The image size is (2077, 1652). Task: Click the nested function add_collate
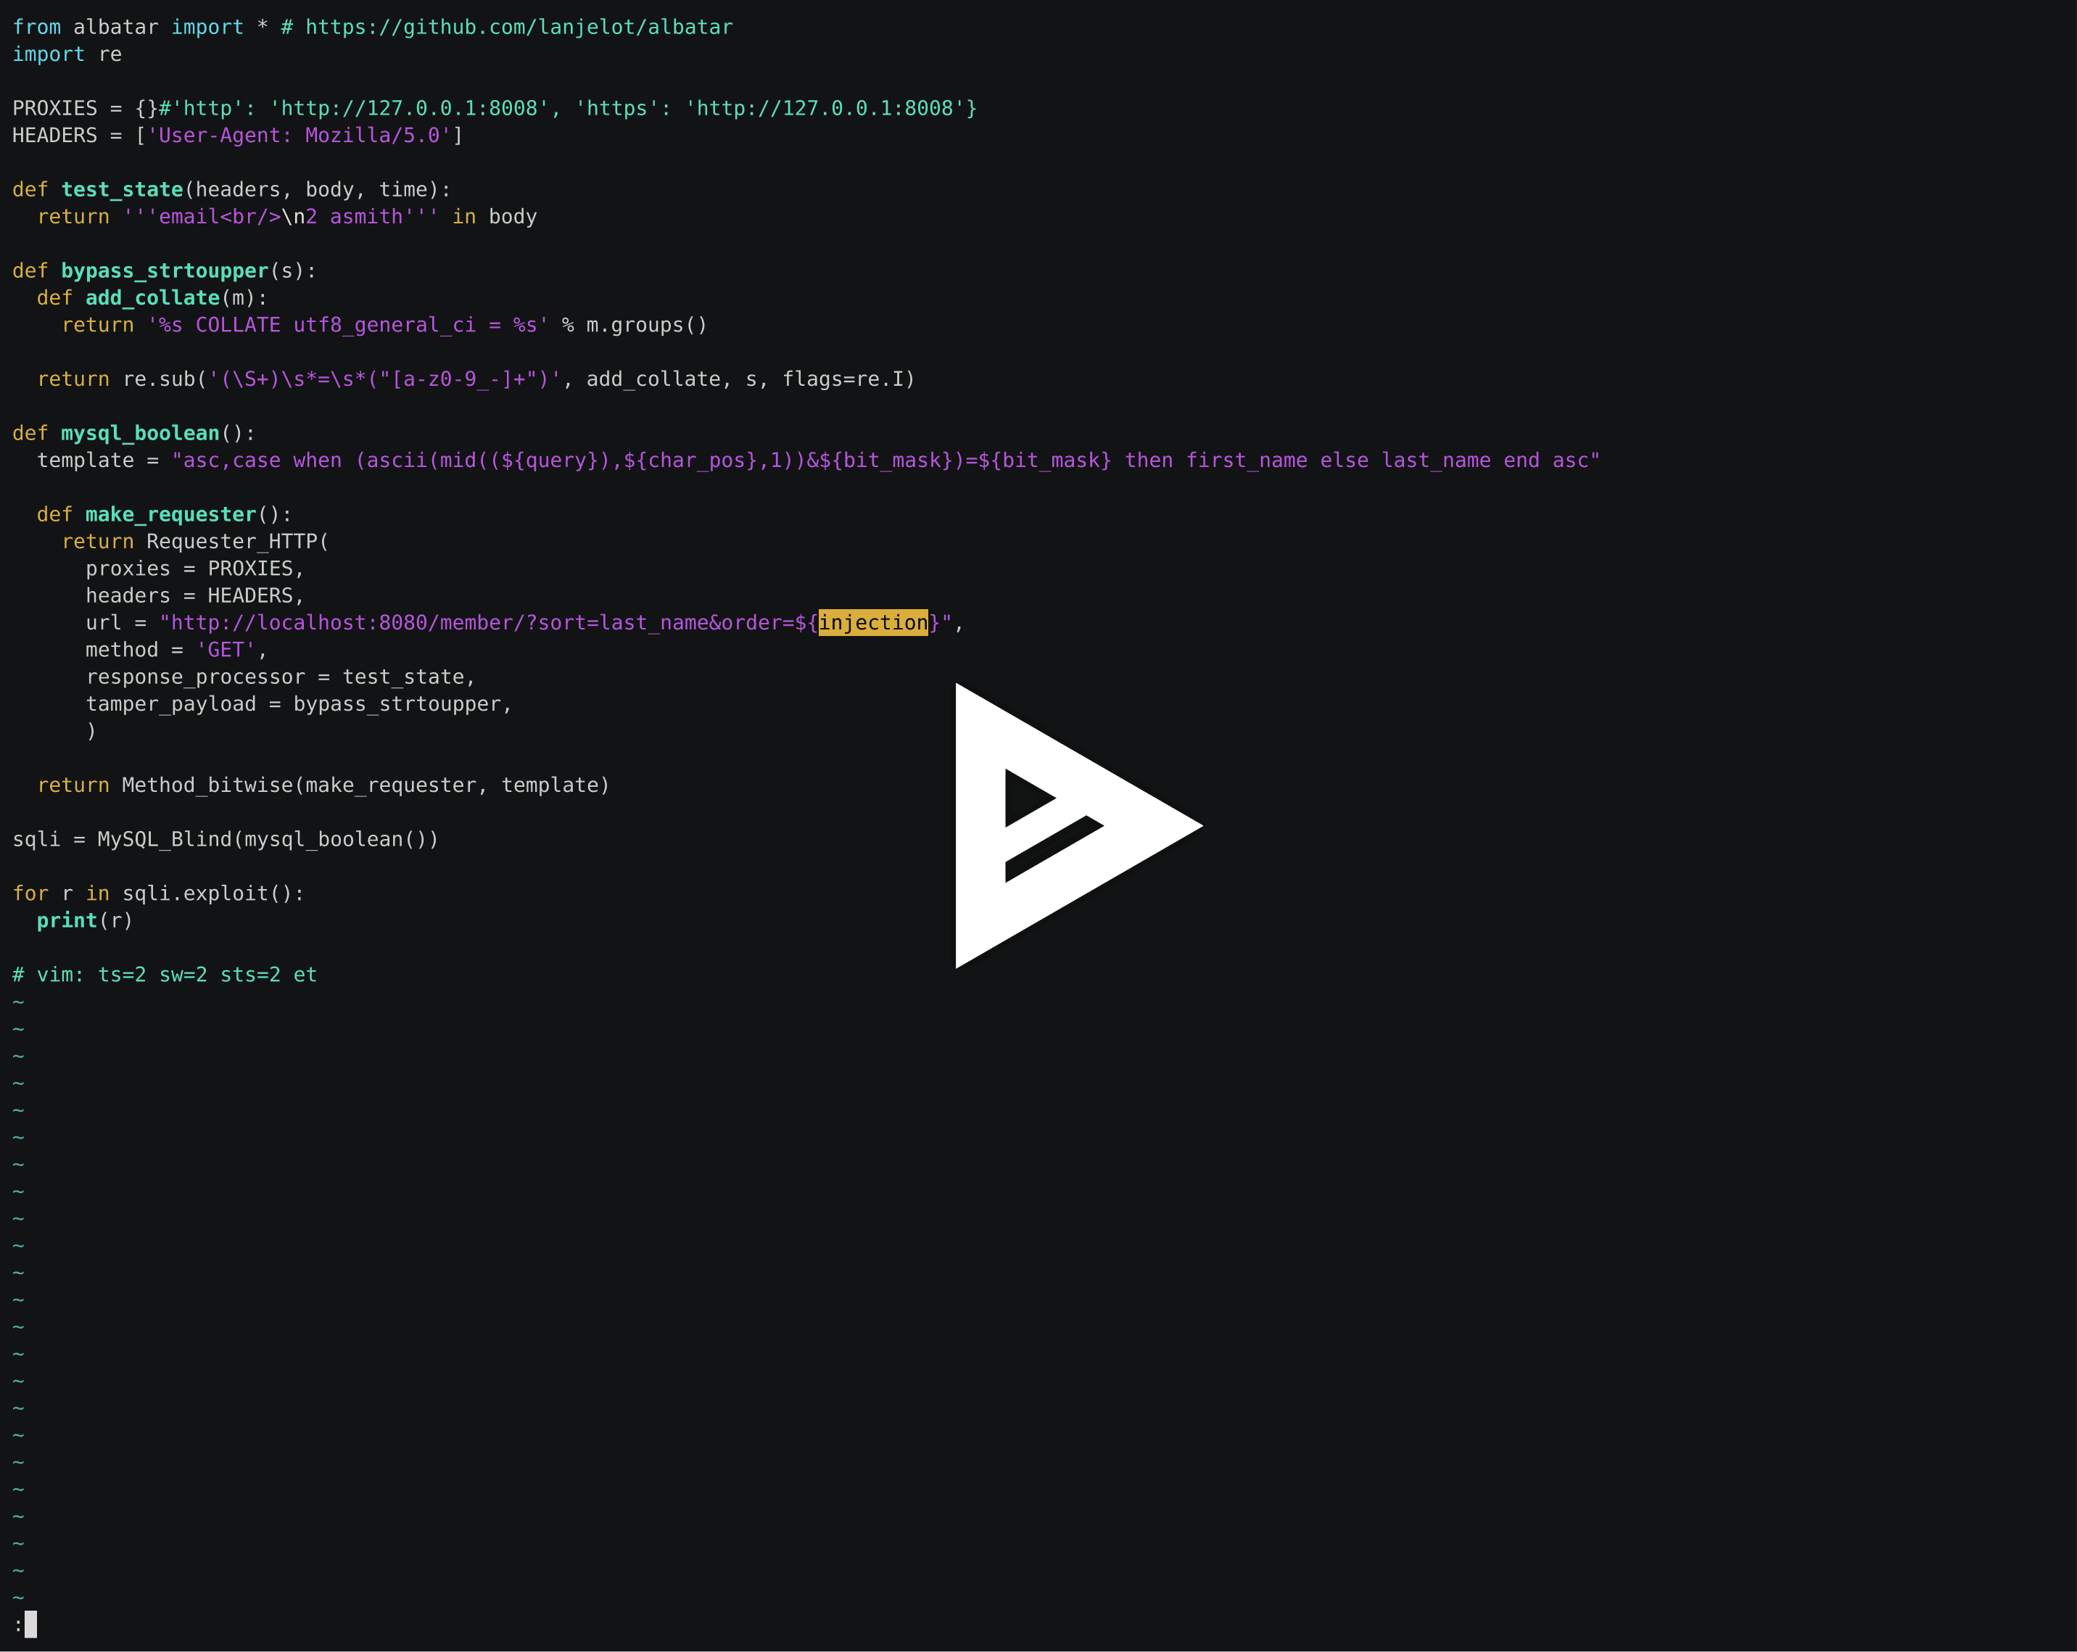click(153, 297)
